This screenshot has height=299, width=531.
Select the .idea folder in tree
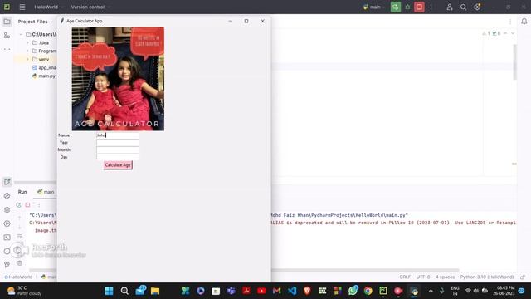coord(41,42)
